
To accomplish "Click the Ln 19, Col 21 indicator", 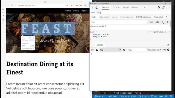I will (113, 96).
